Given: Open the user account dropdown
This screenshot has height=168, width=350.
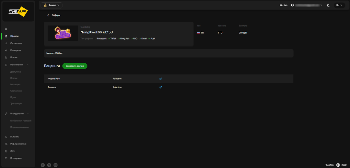Looking at the screenshot, I should pos(307,5).
